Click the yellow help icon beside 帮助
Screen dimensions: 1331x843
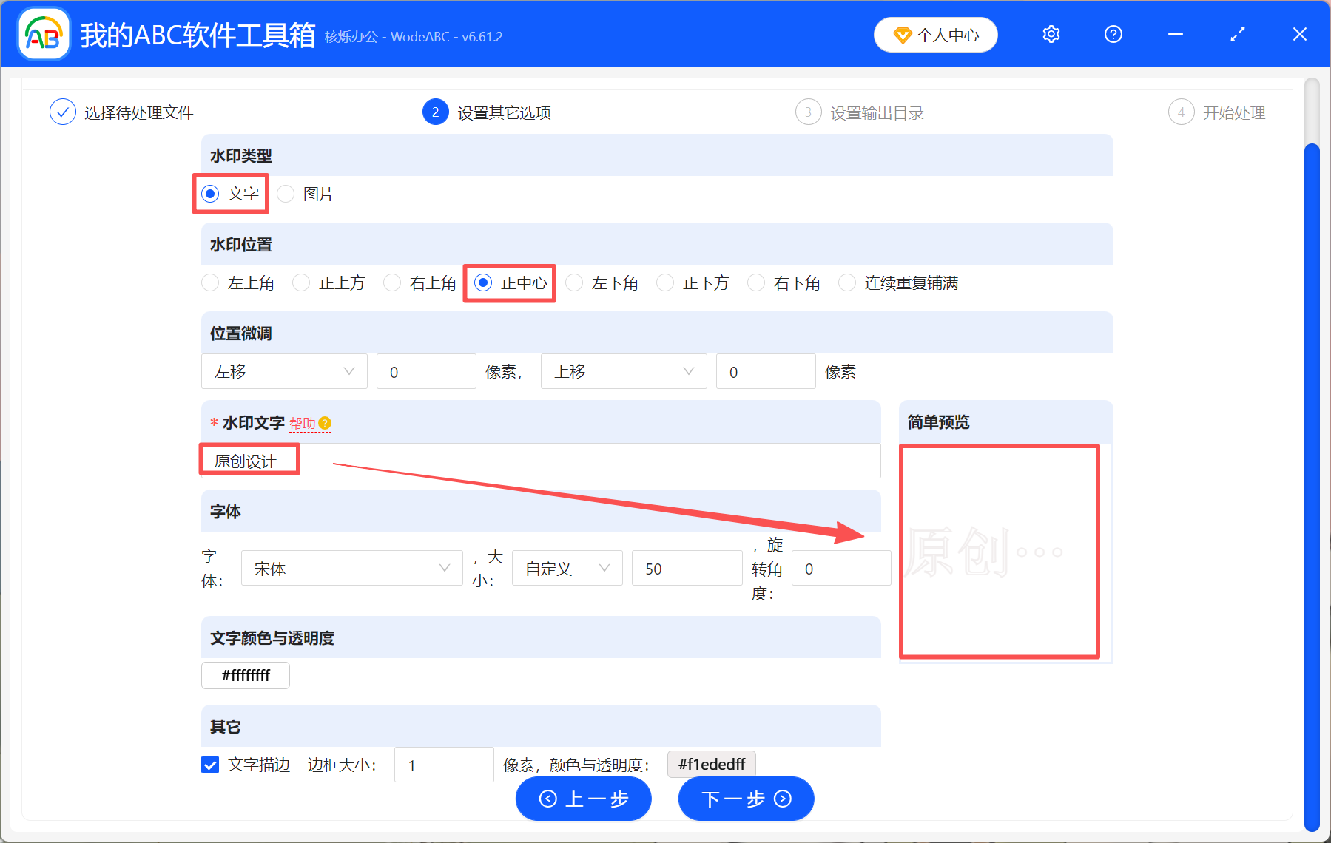pos(327,423)
